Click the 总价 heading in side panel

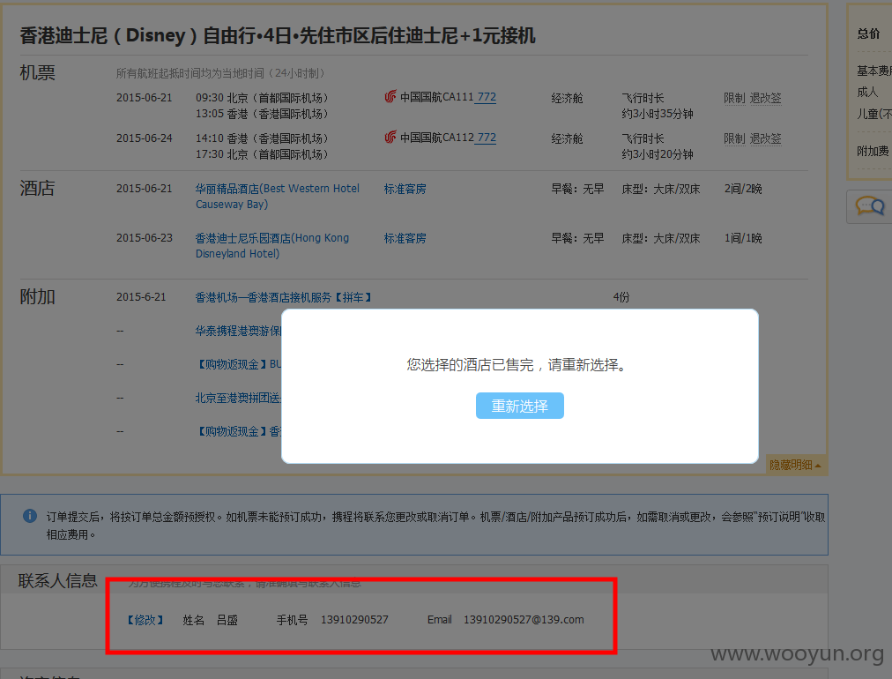coord(868,34)
